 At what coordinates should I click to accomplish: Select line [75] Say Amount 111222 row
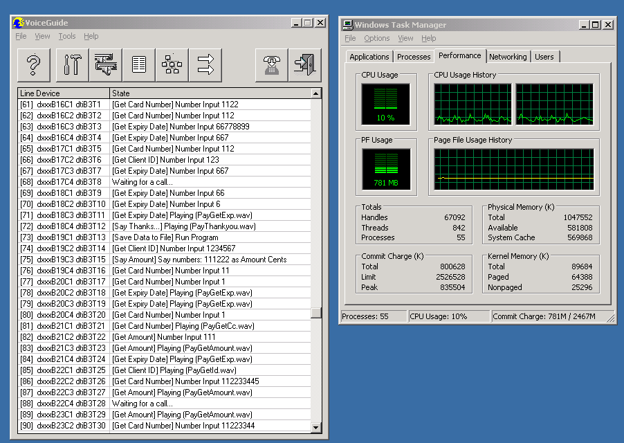165,260
